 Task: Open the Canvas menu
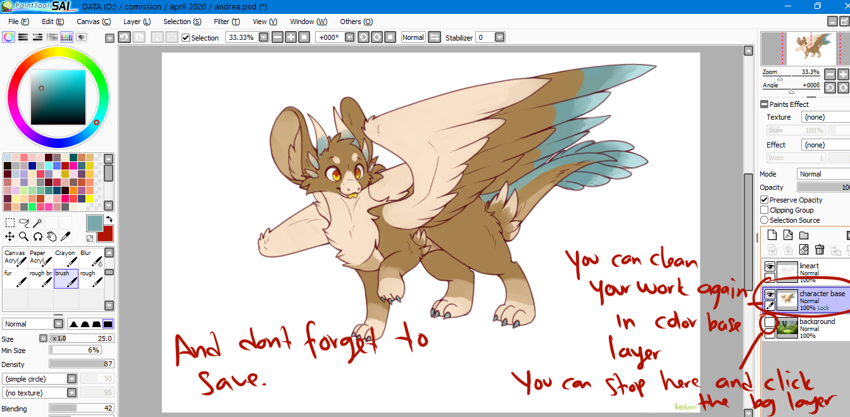tap(94, 22)
